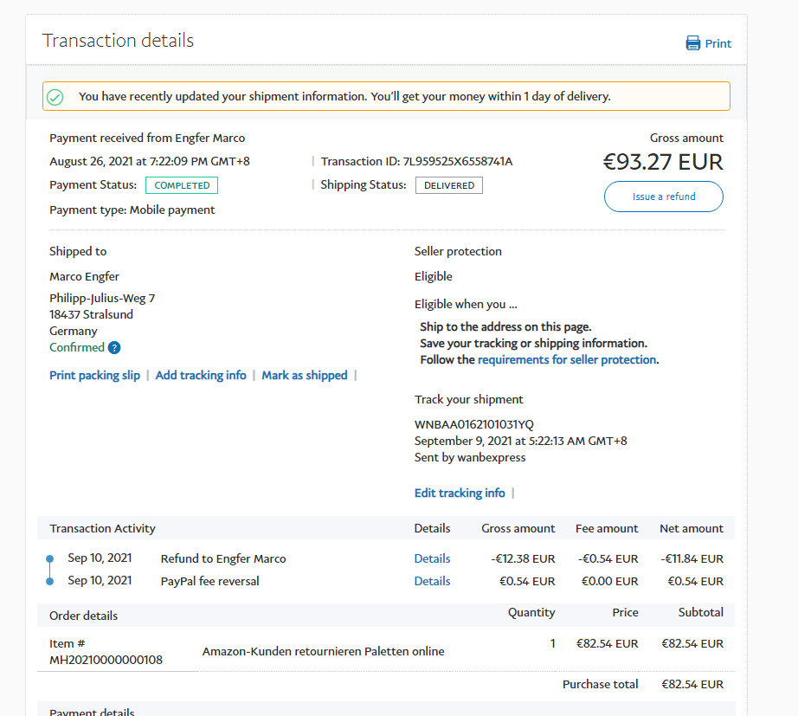Open requirements for seller protection link
The width and height of the screenshot is (798, 716).
(x=567, y=359)
